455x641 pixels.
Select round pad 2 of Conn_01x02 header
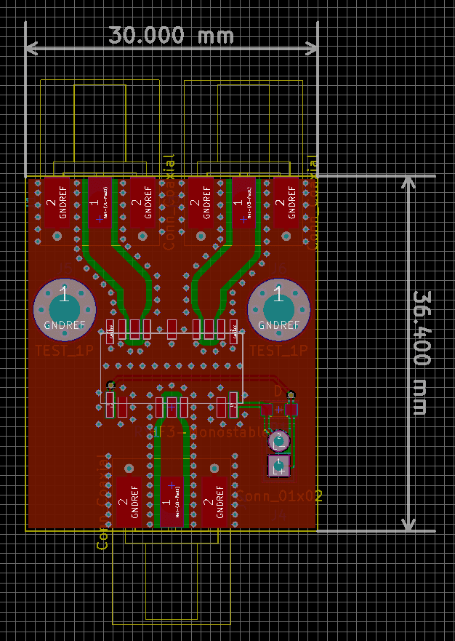[x=278, y=440]
